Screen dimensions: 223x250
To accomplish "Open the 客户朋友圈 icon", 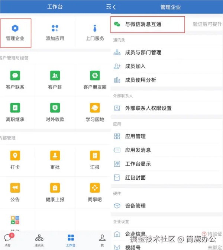I will tap(95, 76).
